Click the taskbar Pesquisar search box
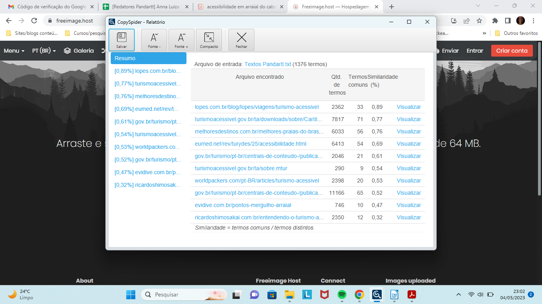The height and width of the screenshot is (304, 542). [x=185, y=294]
